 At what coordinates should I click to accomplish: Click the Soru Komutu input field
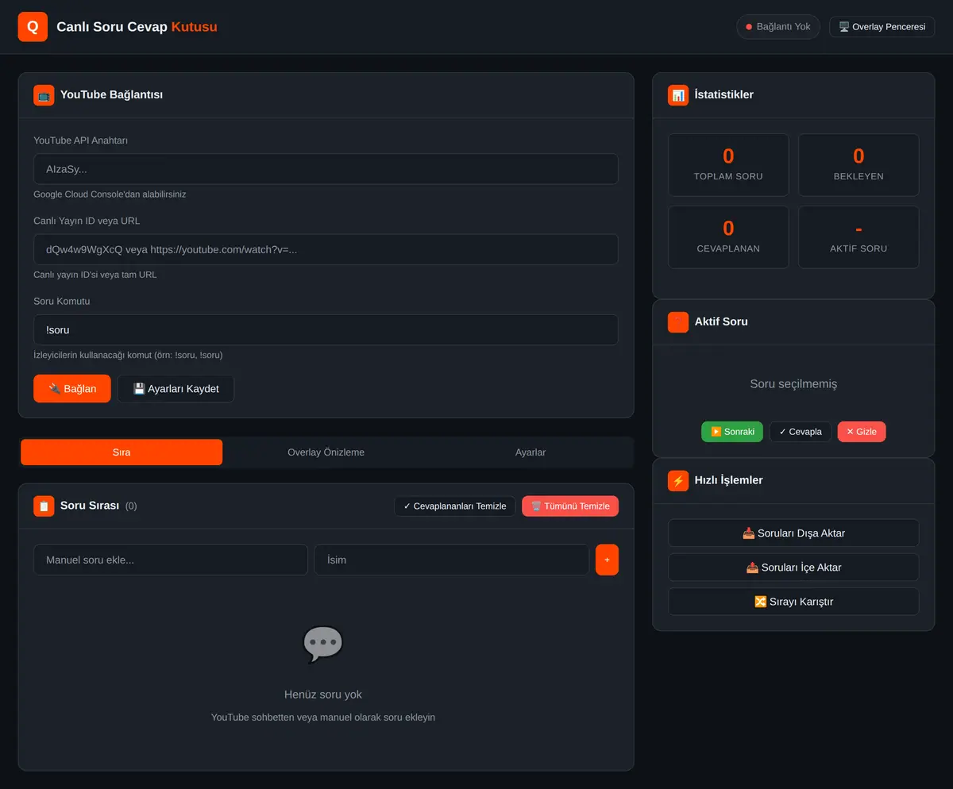326,330
